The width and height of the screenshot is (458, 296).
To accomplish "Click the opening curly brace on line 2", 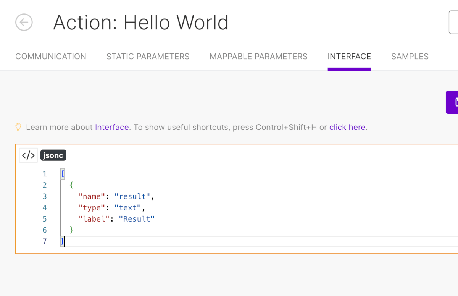I will click(x=71, y=185).
